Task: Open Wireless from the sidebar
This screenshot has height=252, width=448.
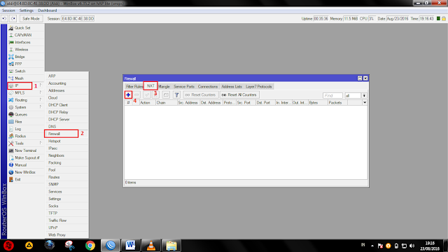Action: pyautogui.click(x=22, y=50)
